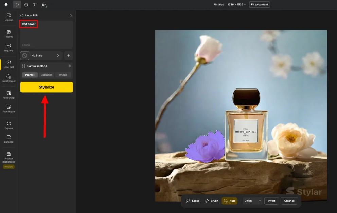Open the Upload panel
The image size is (337, 213).
(x=8, y=17)
